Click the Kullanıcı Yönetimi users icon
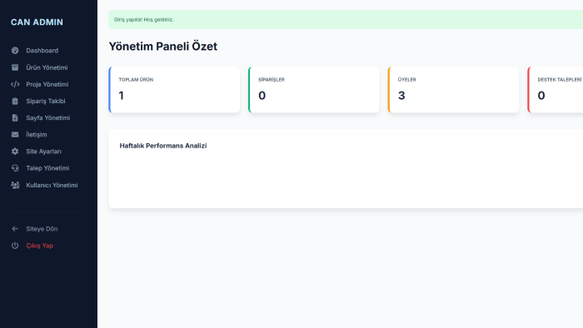The image size is (583, 328). pyautogui.click(x=15, y=185)
